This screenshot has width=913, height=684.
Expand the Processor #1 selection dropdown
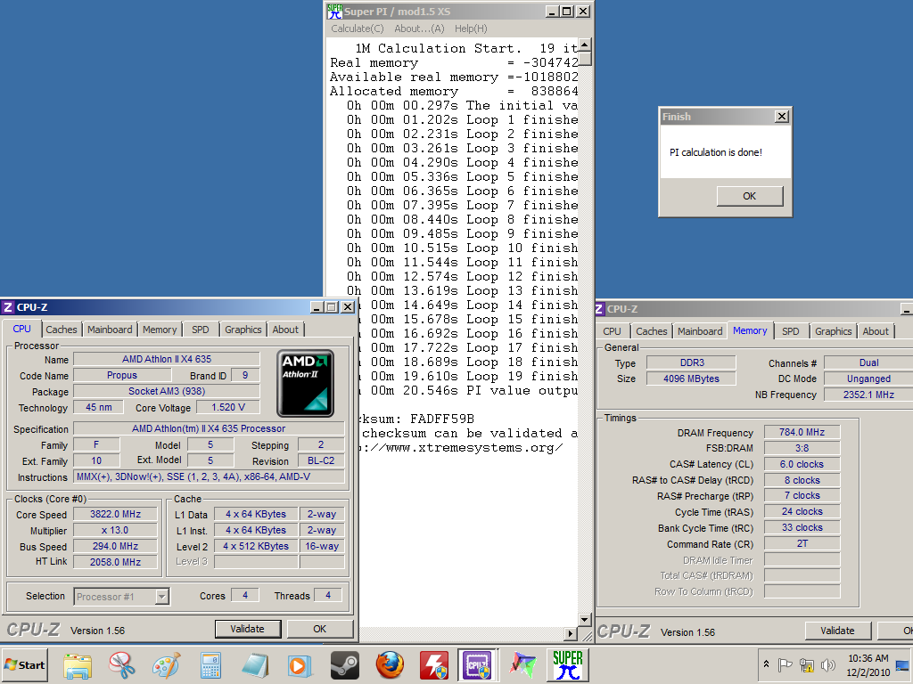pyautogui.click(x=162, y=597)
